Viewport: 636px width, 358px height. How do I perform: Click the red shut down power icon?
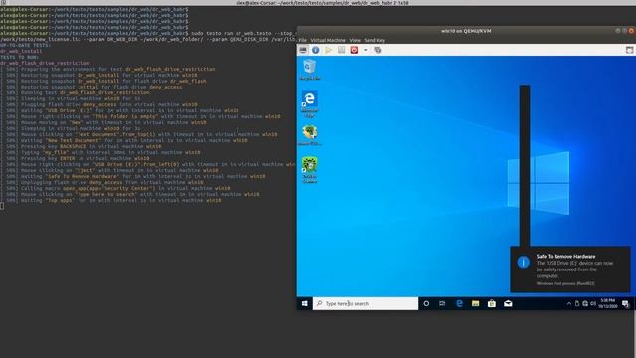tap(354, 50)
